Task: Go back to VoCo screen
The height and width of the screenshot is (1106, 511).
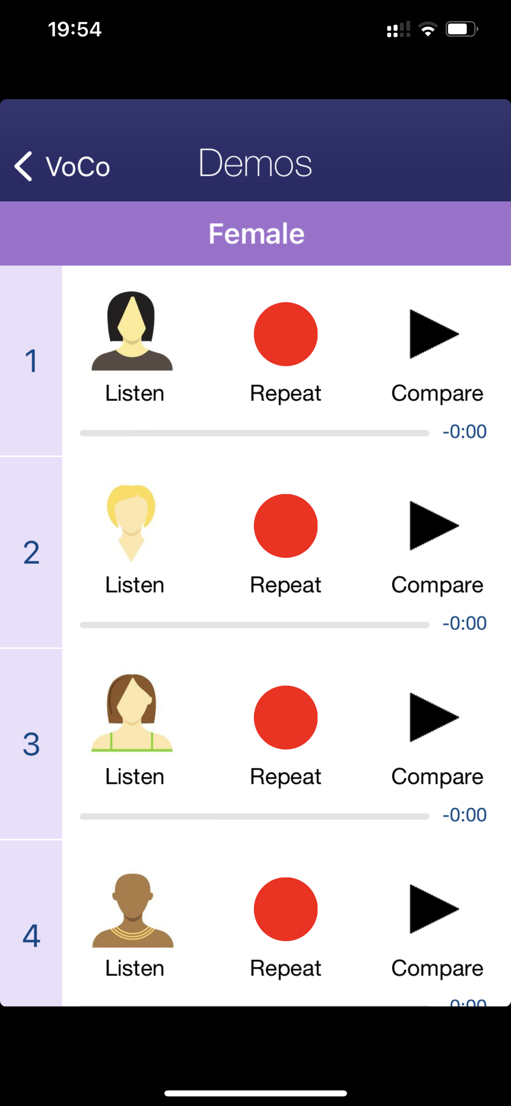Action: coord(62,166)
